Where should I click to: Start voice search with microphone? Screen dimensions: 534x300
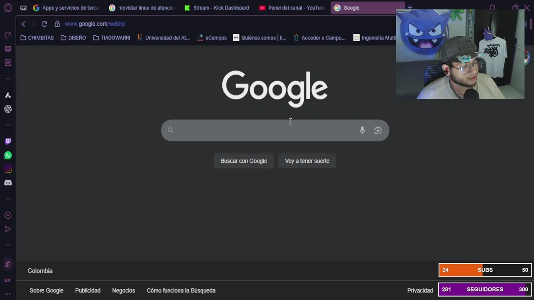pos(362,130)
